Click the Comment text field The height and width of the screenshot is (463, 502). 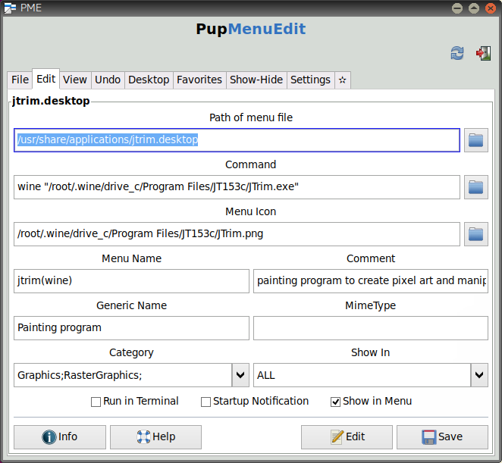point(371,281)
